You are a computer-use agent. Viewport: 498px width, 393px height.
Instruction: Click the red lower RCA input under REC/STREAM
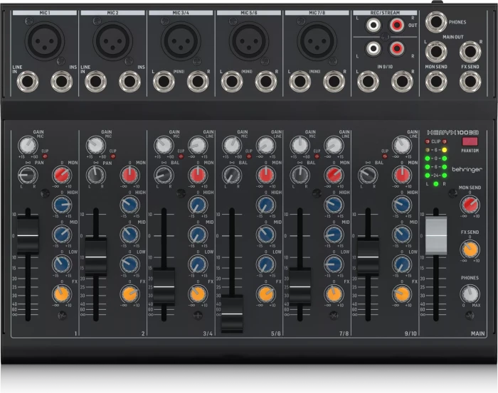click(x=397, y=48)
